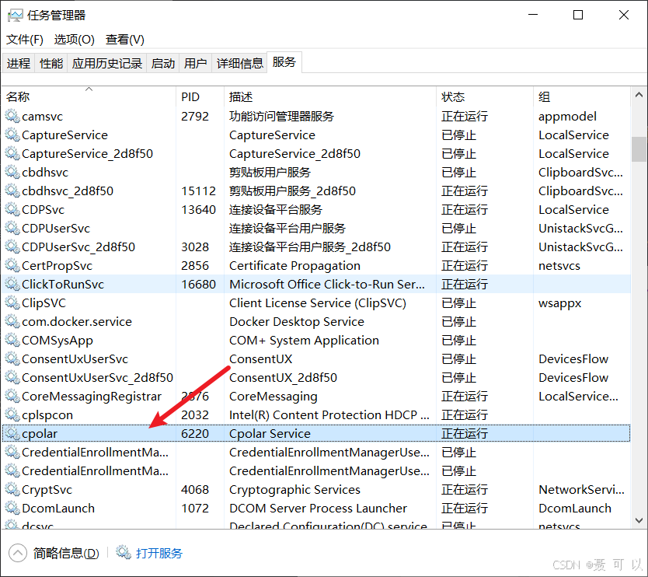
Task: Click the Task Manager title bar icon
Action: point(16,16)
